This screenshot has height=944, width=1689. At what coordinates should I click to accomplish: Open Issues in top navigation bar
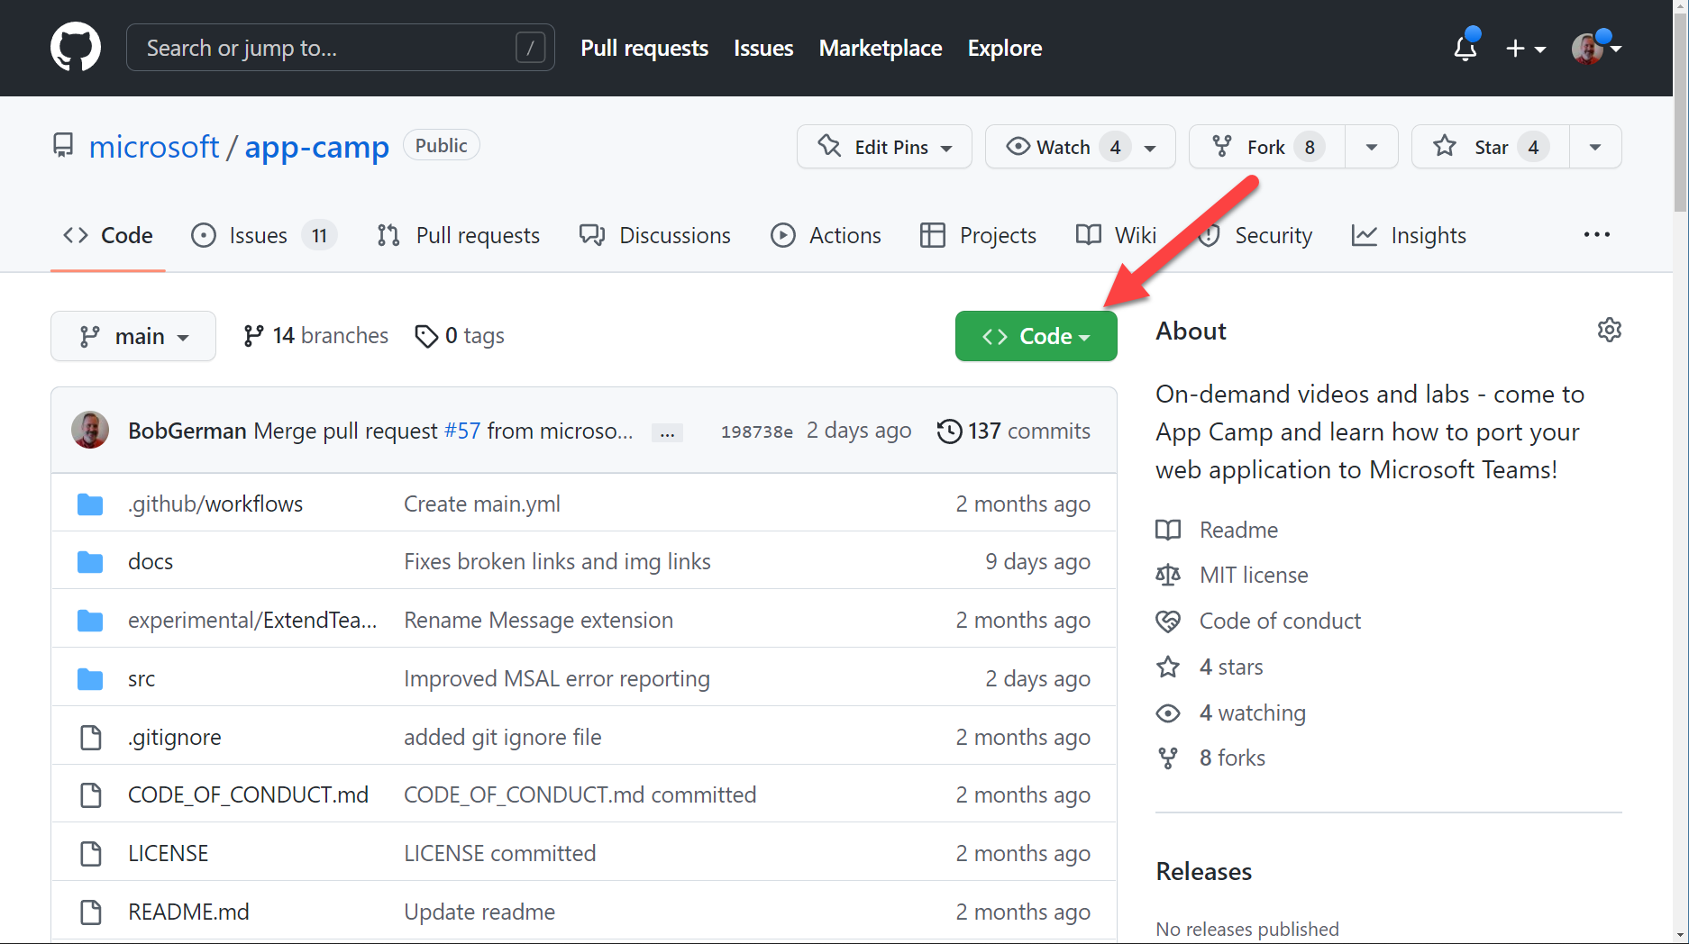pyautogui.click(x=763, y=48)
